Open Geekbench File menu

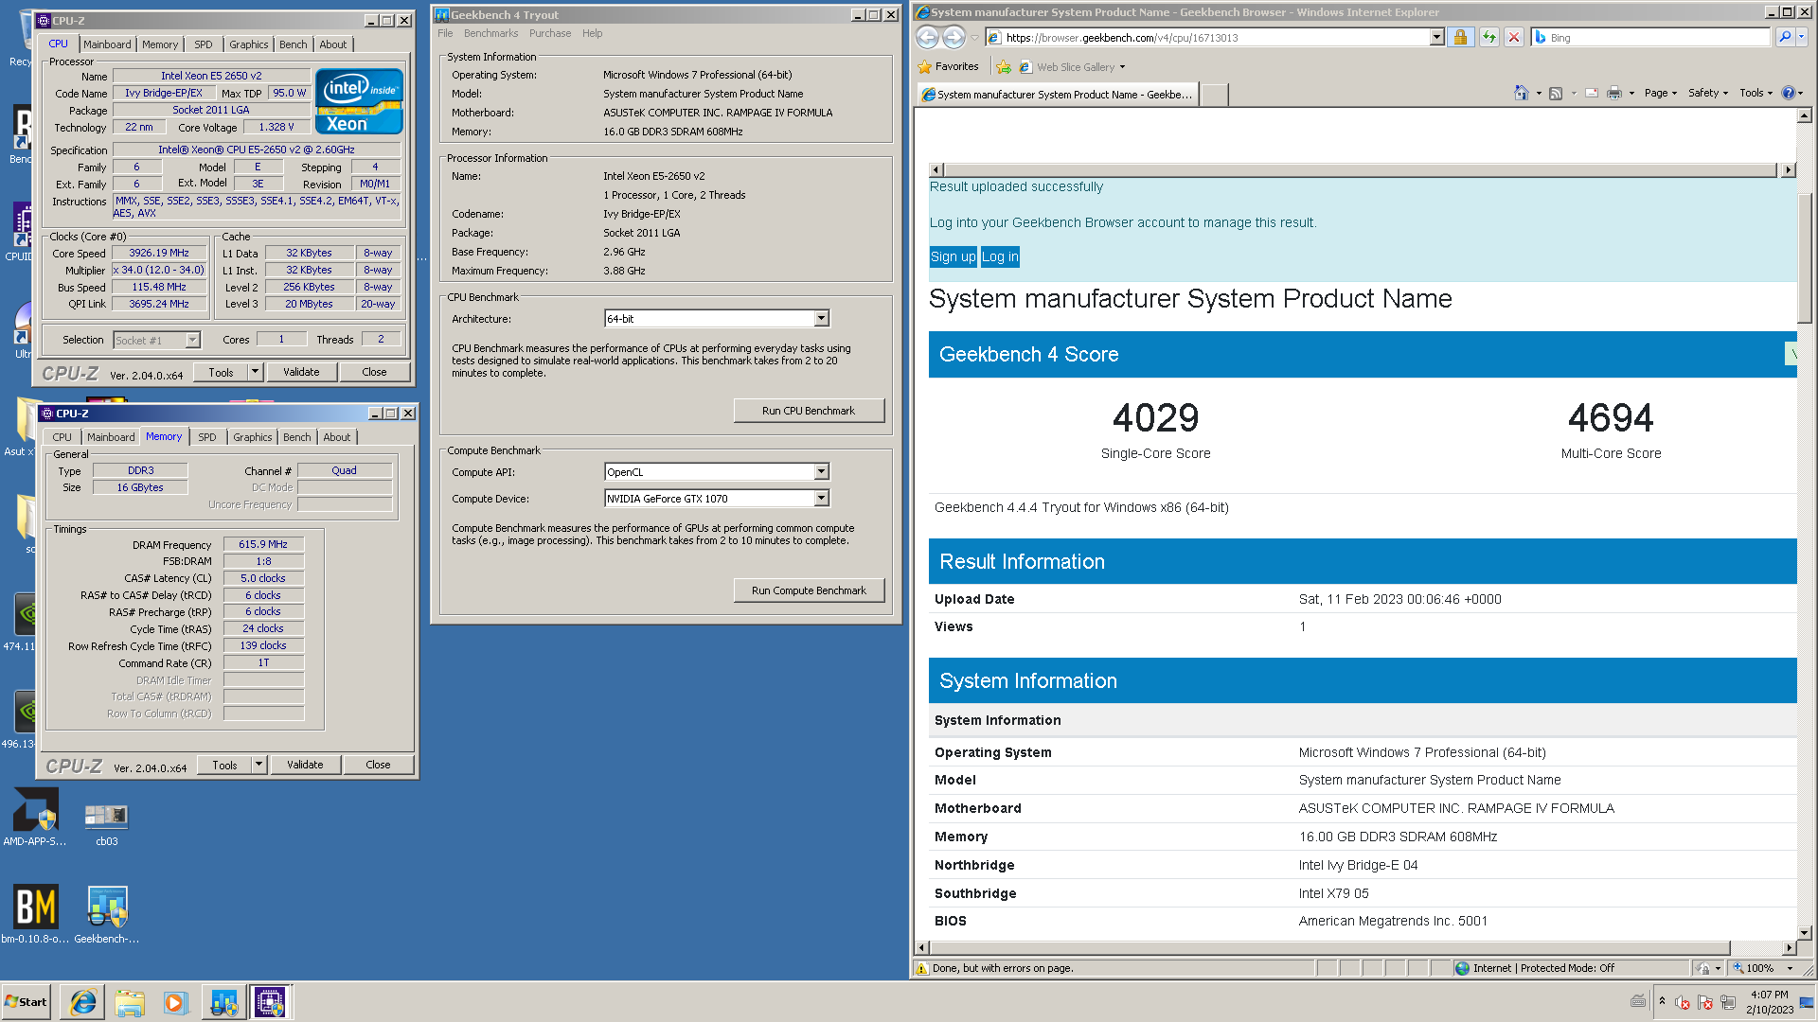click(445, 33)
